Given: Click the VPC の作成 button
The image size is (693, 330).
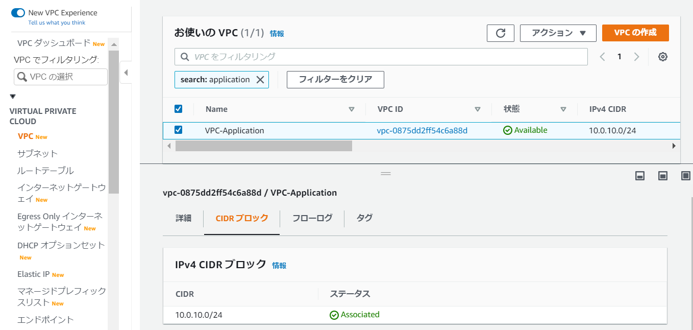Looking at the screenshot, I should tap(635, 33).
